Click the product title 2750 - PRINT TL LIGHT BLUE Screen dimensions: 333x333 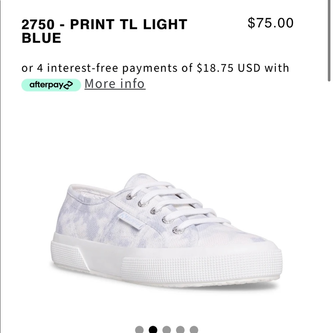[x=104, y=30]
